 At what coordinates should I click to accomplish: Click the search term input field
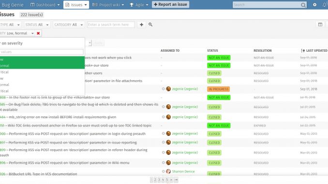click(x=111, y=25)
